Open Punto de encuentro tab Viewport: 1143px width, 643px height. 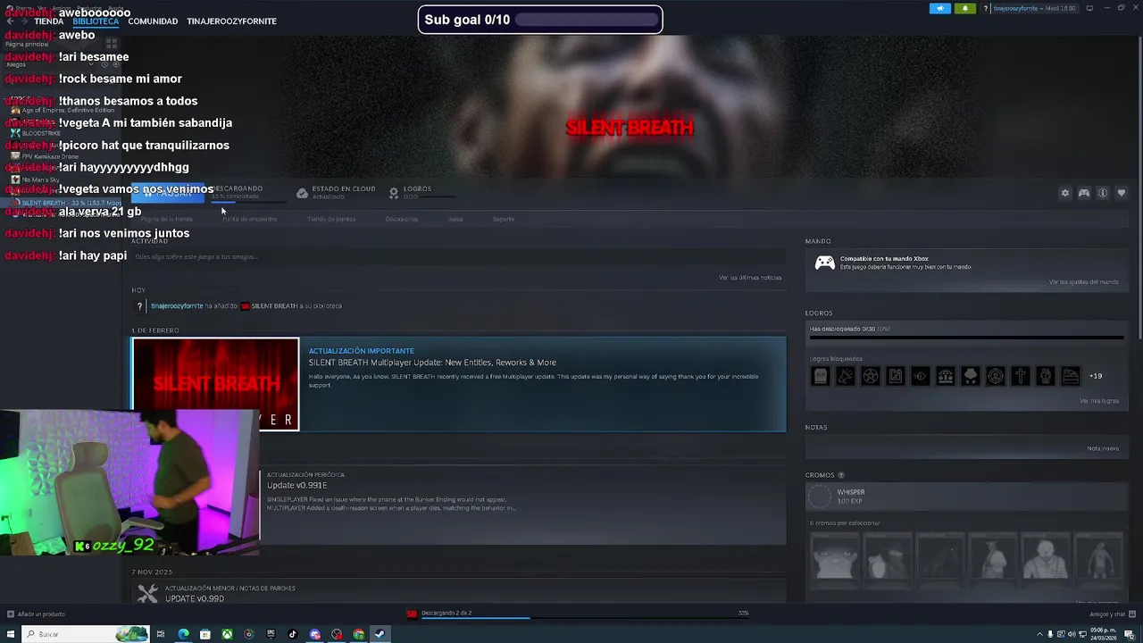point(249,219)
